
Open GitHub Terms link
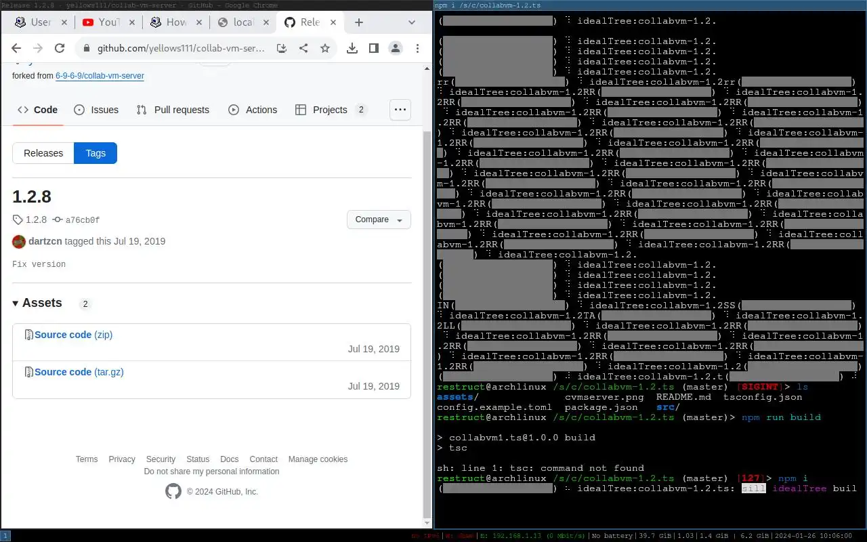pyautogui.click(x=87, y=459)
